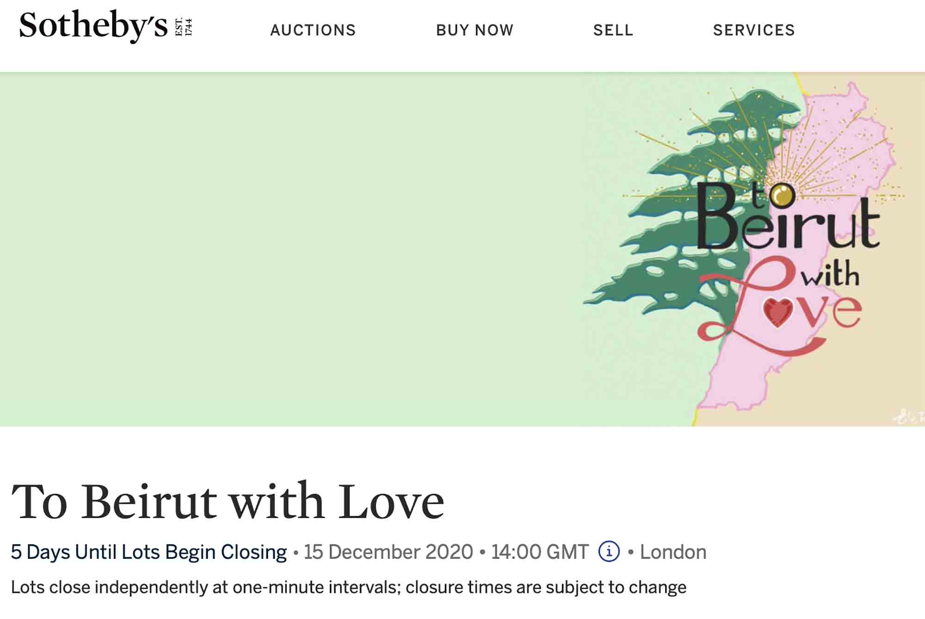Click the London location text

pos(673,552)
